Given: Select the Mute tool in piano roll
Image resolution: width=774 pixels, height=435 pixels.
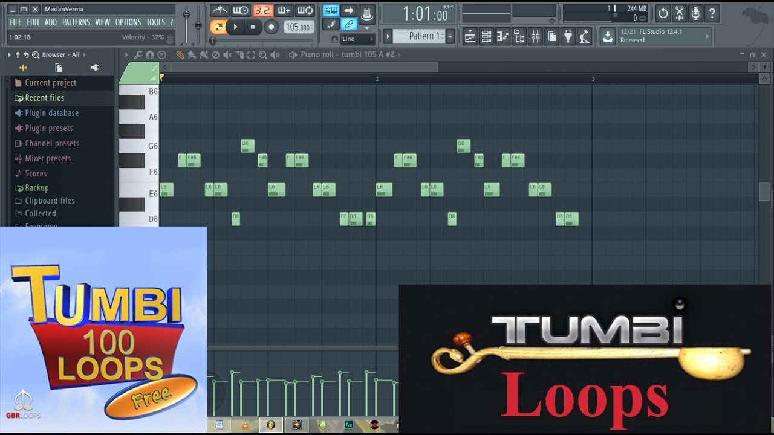Looking at the screenshot, I should tap(227, 54).
